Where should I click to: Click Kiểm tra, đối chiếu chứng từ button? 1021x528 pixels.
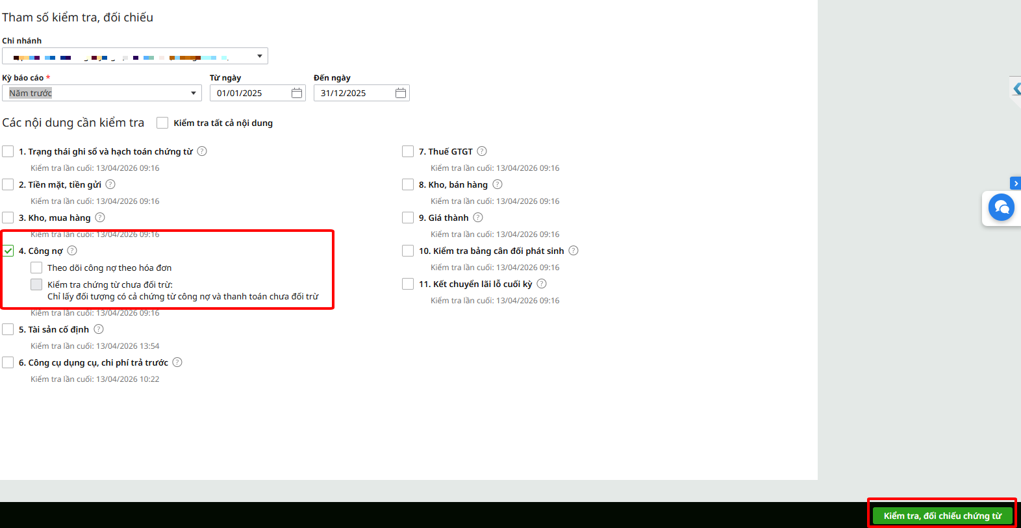pyautogui.click(x=942, y=516)
